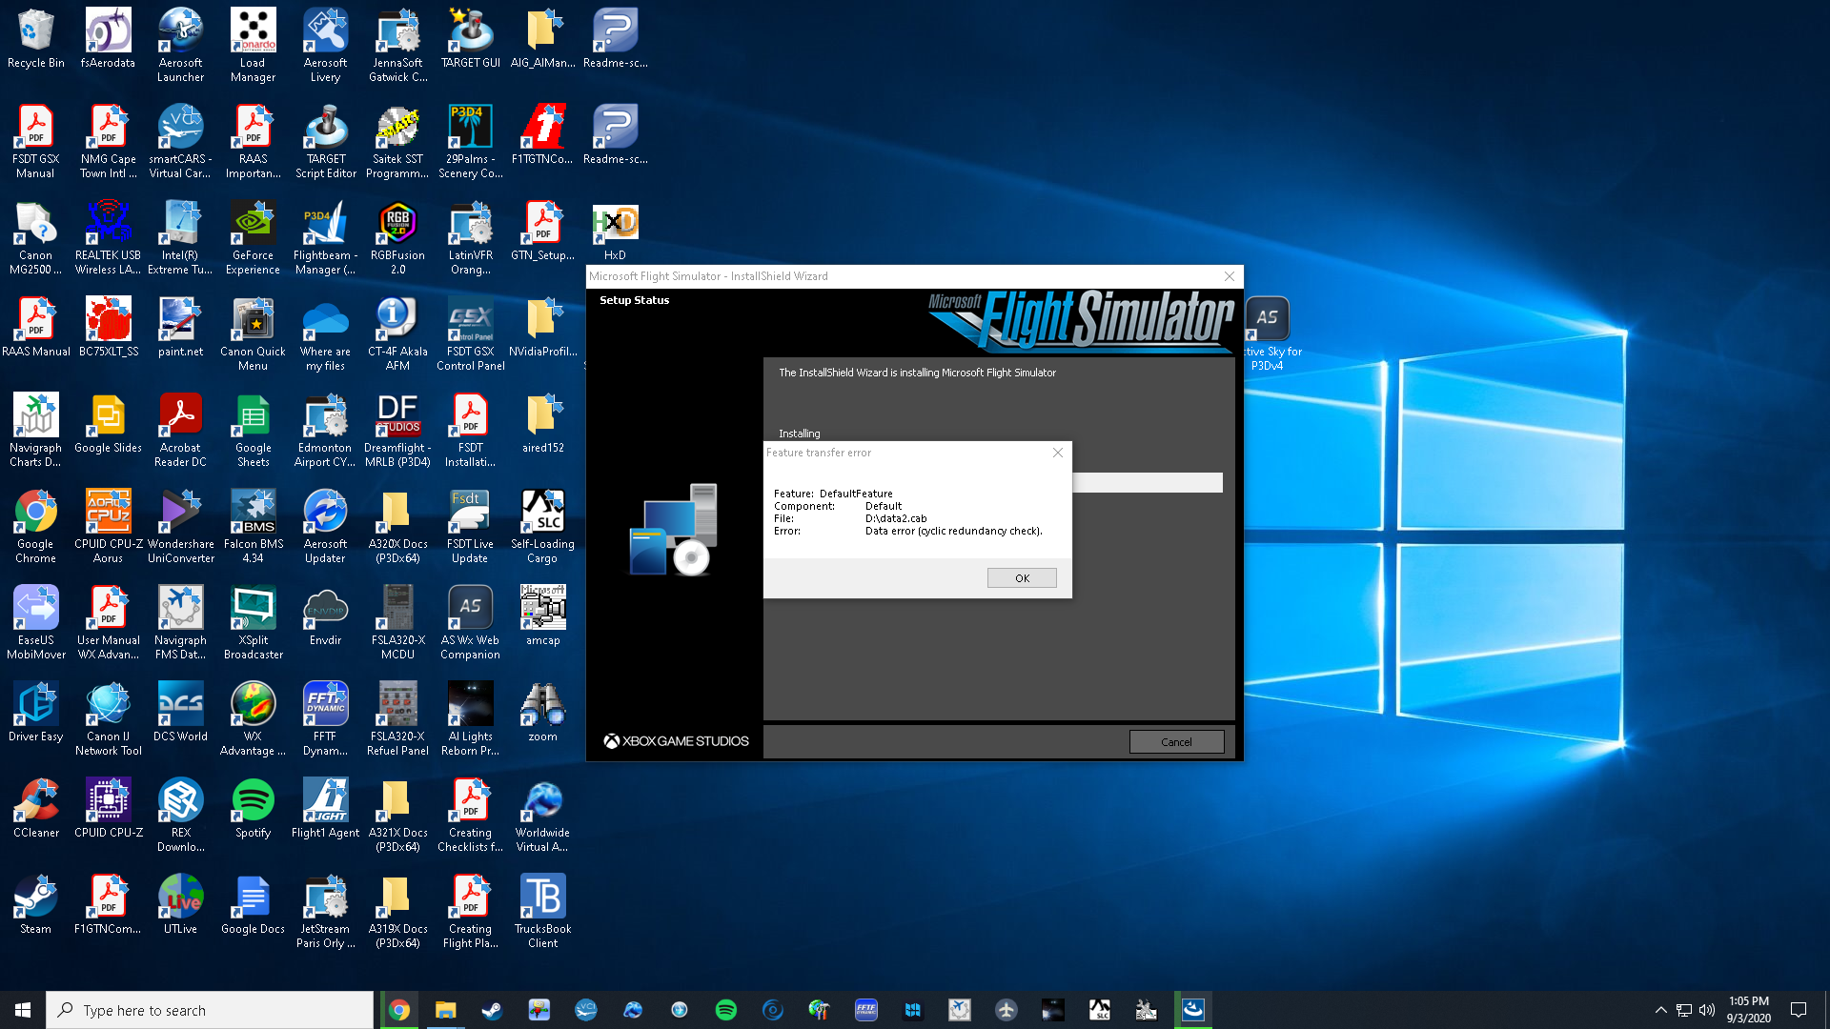Screen dimensions: 1830x1029
Task: Select the paint.net desktop shortcut
Action: (x=181, y=328)
